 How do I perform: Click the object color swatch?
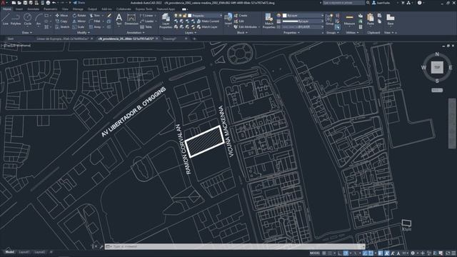point(284,16)
